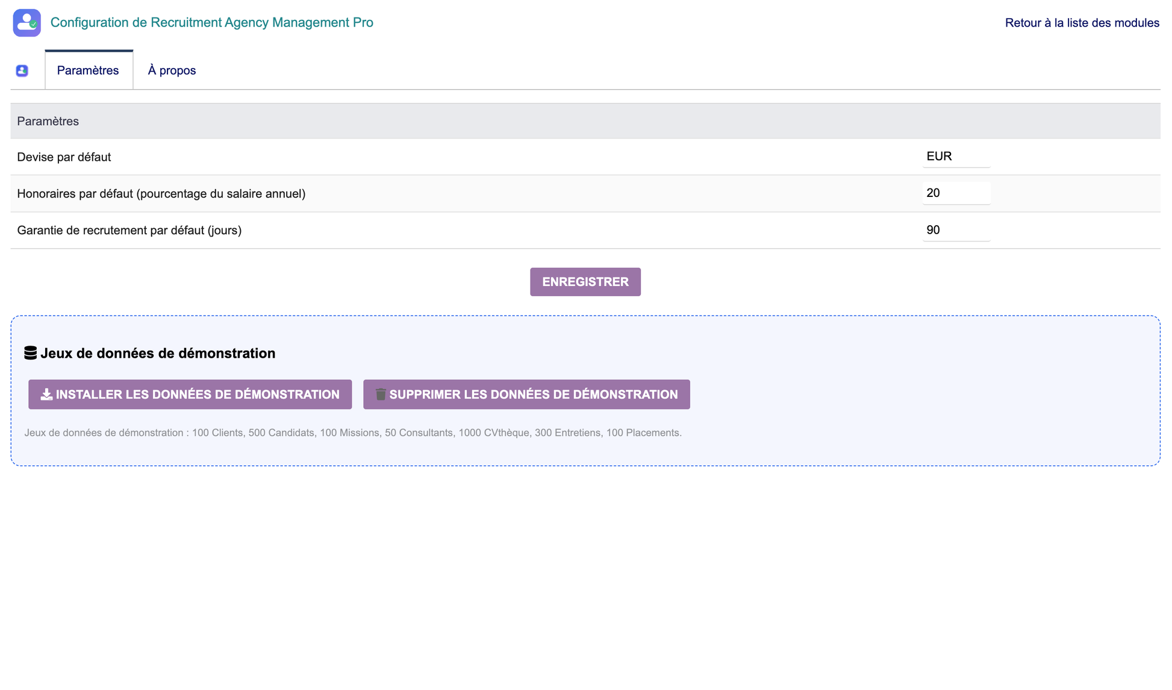Save settings with the ENREGISTRER button
The height and width of the screenshot is (690, 1172).
(x=585, y=282)
